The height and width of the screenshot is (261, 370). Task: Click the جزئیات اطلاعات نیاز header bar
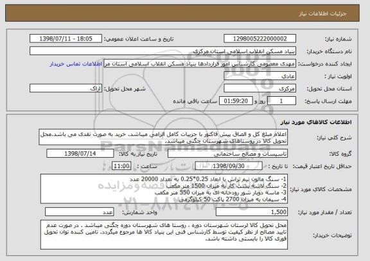pyautogui.click(x=182, y=13)
